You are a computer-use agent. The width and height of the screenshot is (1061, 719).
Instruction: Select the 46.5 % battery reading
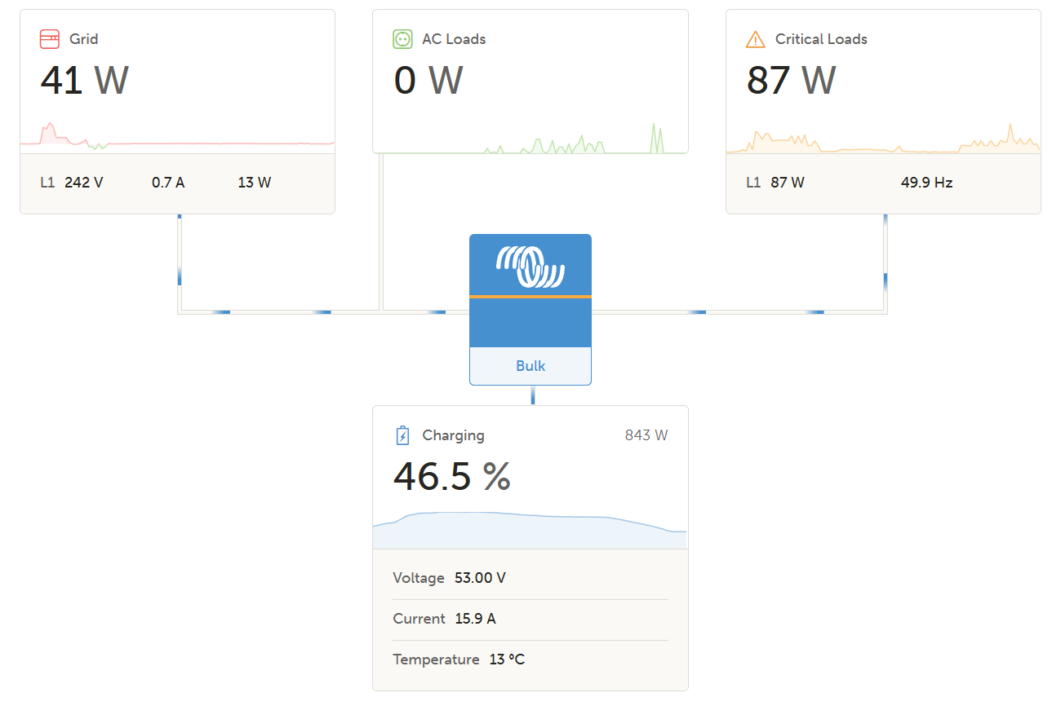pyautogui.click(x=452, y=476)
